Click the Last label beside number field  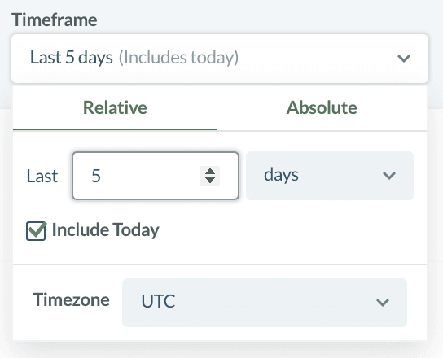coord(42,177)
